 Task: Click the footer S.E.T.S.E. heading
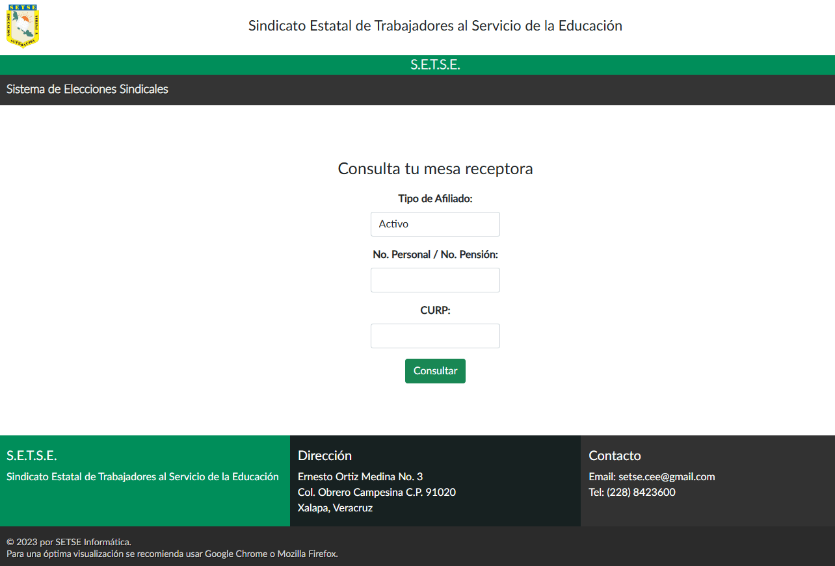[x=32, y=456]
